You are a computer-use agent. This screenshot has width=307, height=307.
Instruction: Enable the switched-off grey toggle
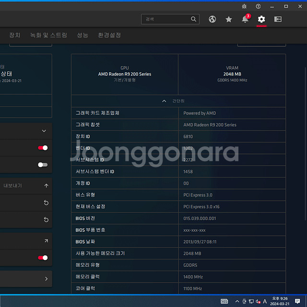pos(43,165)
